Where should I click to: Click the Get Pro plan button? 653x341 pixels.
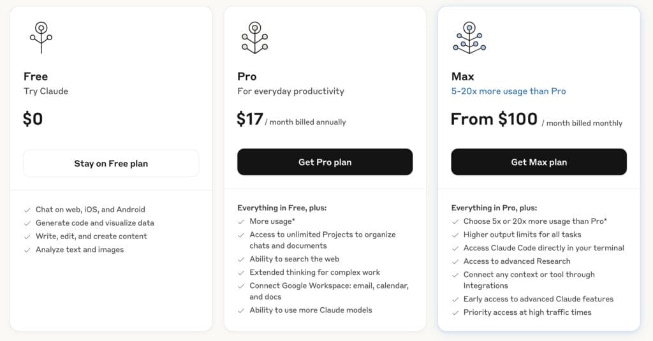click(x=325, y=162)
